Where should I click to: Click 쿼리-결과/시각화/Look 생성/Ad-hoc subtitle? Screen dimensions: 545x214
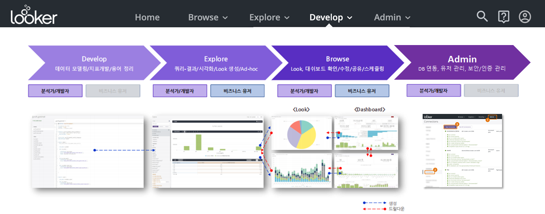click(x=216, y=69)
